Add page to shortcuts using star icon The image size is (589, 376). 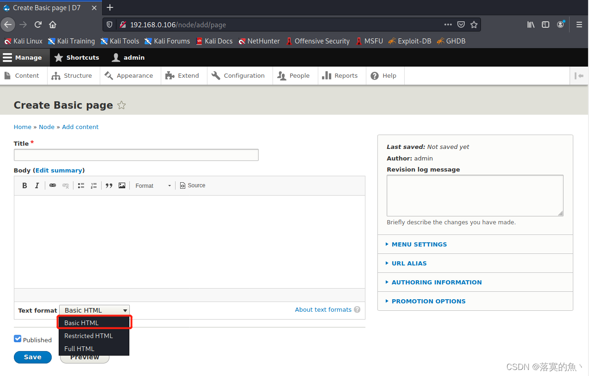[x=121, y=105]
